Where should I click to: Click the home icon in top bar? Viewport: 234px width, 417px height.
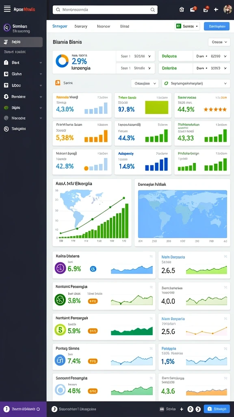pos(182,10)
